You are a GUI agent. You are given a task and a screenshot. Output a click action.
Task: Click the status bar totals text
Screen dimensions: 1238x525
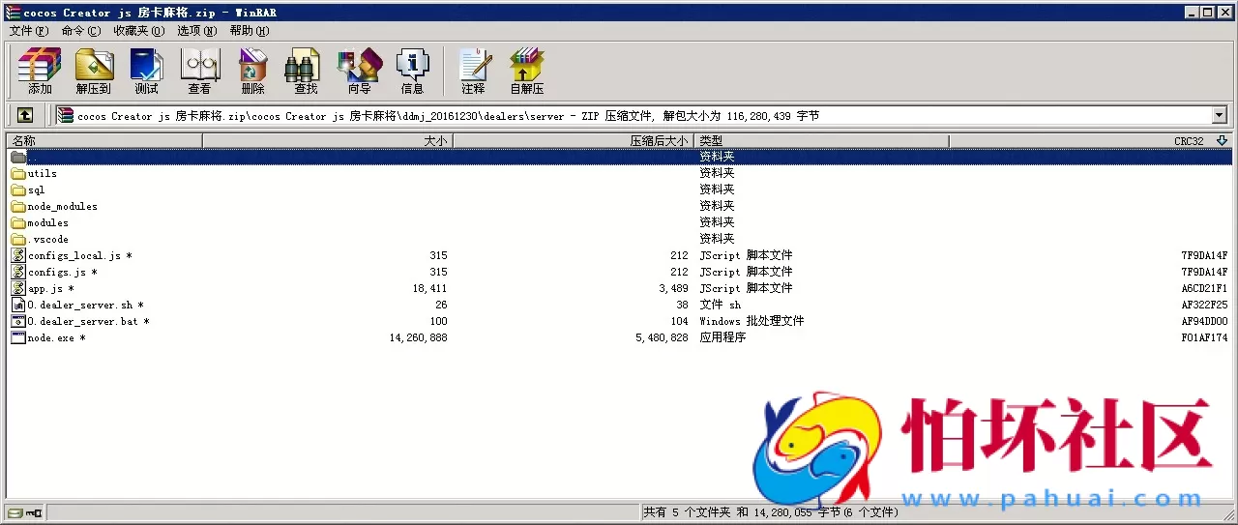(x=771, y=512)
